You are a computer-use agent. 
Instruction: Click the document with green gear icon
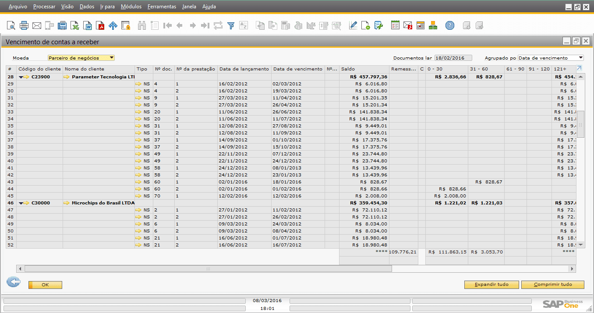click(366, 25)
